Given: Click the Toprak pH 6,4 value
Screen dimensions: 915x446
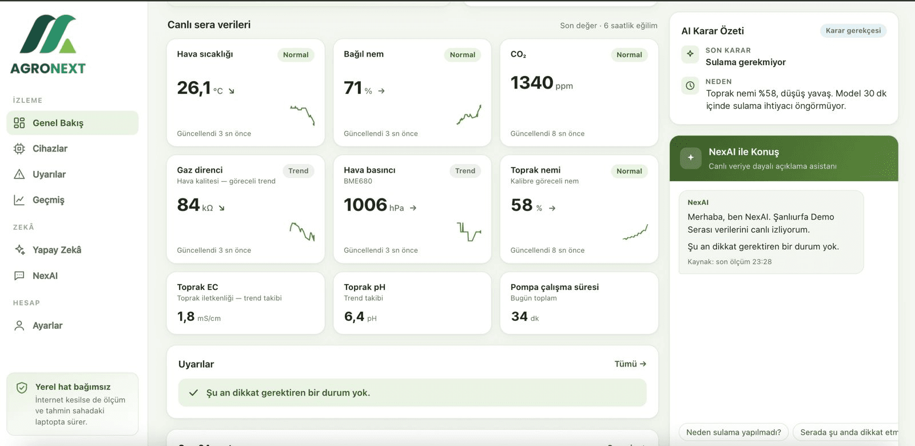Looking at the screenshot, I should (360, 317).
